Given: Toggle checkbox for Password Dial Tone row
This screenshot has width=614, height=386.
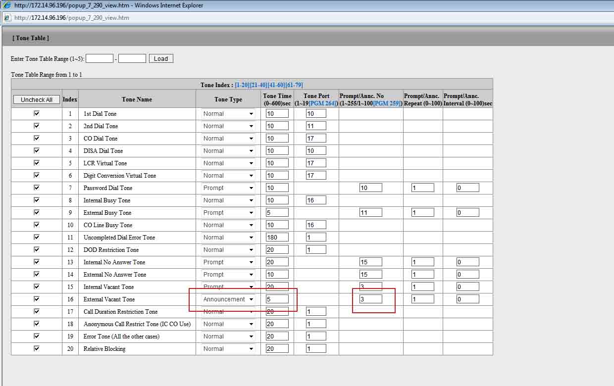Looking at the screenshot, I should [x=36, y=188].
